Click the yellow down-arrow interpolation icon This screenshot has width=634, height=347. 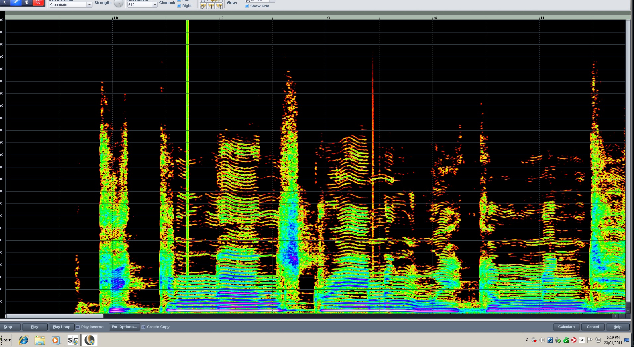(211, 6)
